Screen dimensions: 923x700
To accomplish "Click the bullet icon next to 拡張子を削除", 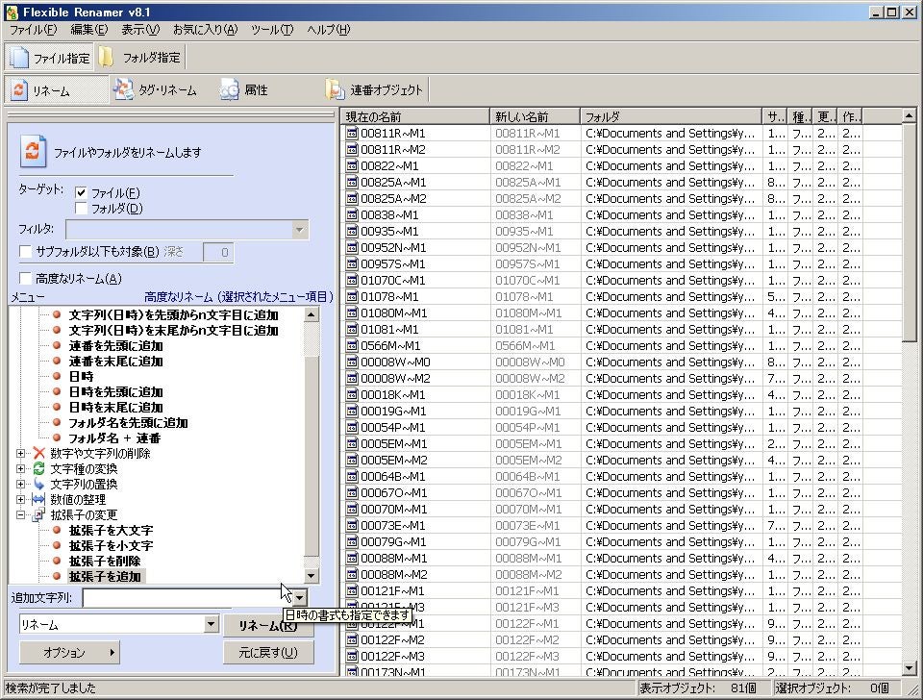I will 57,562.
